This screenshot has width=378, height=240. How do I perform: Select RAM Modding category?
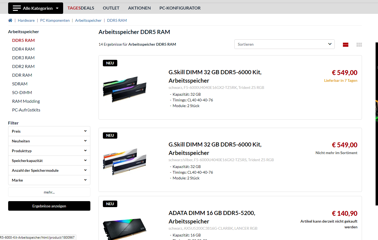point(26,101)
